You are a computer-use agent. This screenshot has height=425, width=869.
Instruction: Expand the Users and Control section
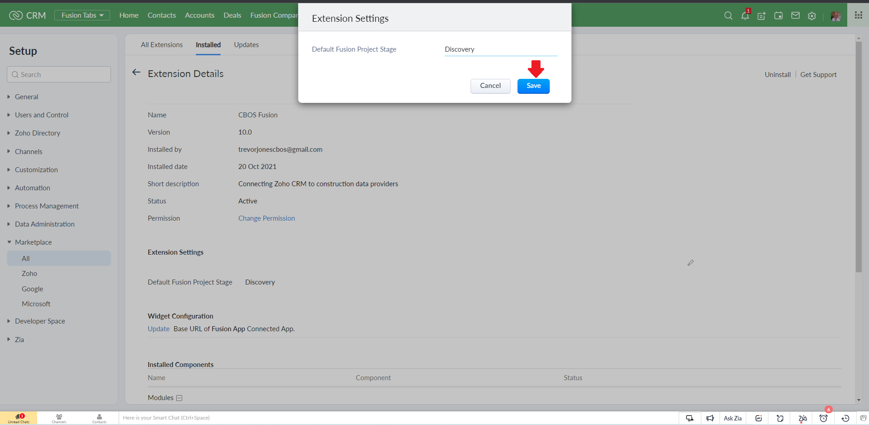pos(42,115)
